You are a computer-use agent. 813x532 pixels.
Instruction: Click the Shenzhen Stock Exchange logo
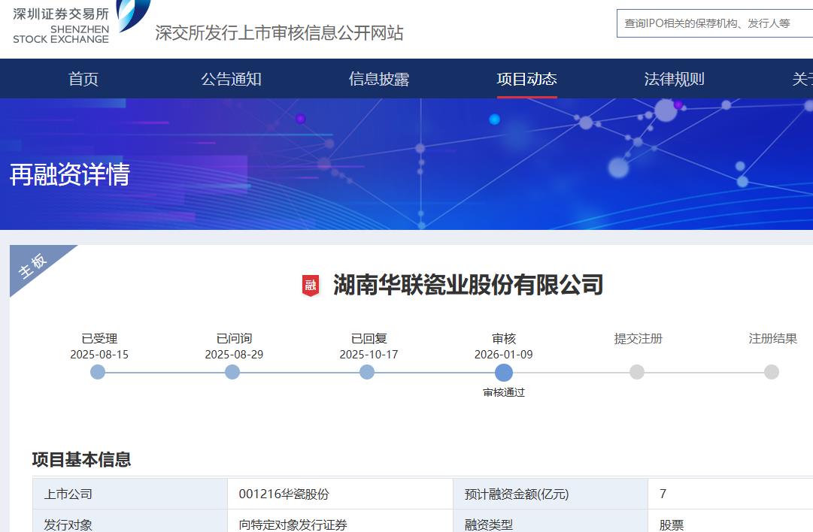[79, 23]
